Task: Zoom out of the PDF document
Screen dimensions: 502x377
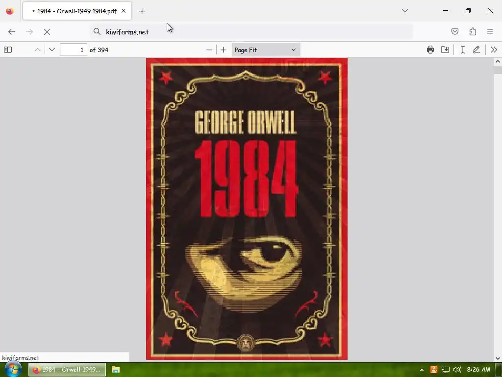Action: point(209,50)
